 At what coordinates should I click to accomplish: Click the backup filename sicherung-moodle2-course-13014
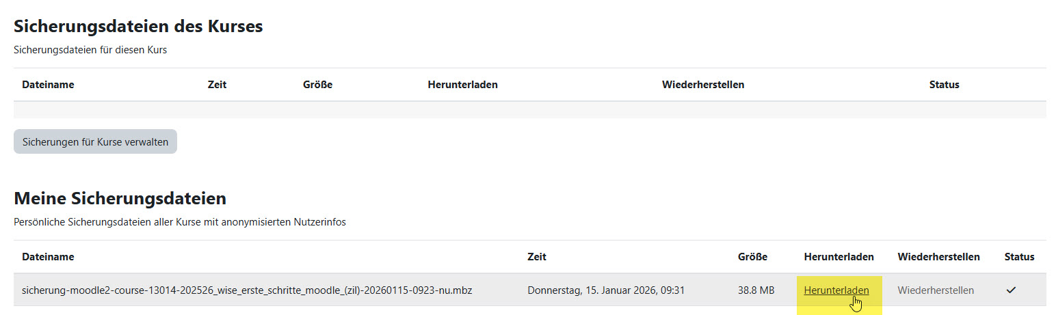click(247, 290)
